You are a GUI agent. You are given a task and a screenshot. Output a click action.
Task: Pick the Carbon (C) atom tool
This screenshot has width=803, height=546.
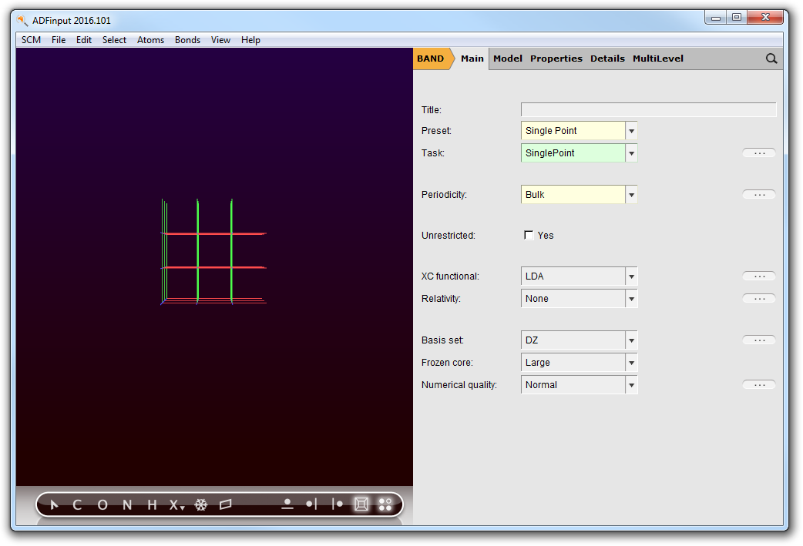[77, 505]
